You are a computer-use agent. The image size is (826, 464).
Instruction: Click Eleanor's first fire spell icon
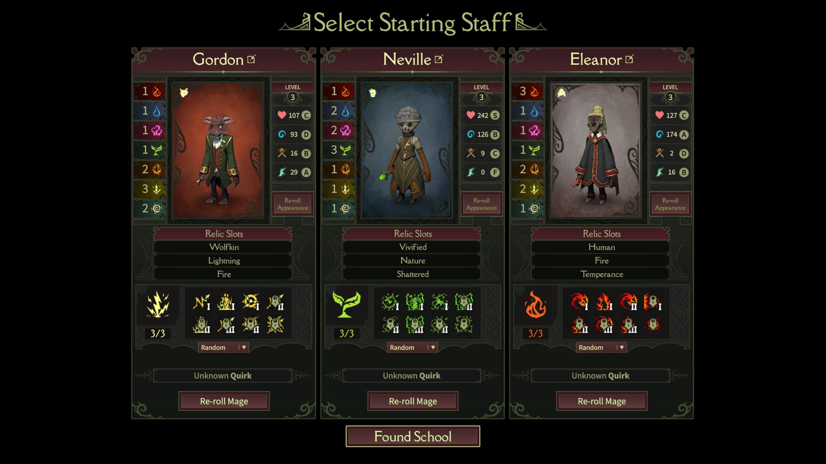click(x=580, y=302)
